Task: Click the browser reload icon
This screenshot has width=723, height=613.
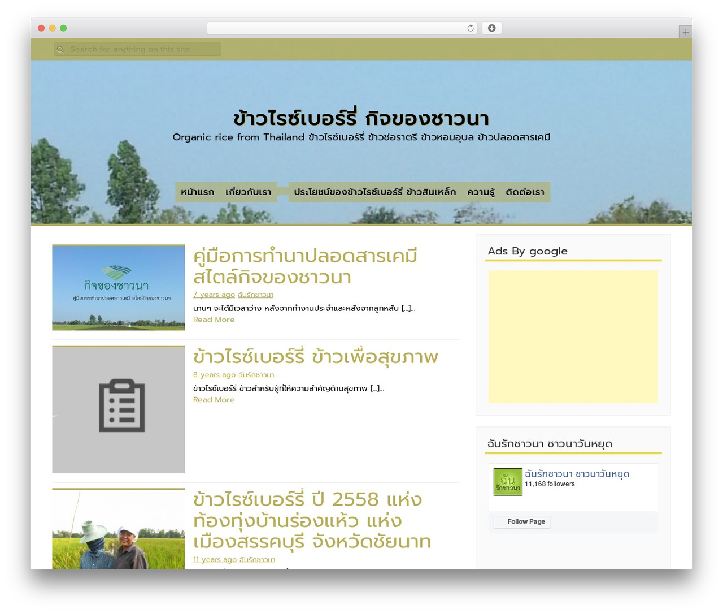Action: point(470,28)
